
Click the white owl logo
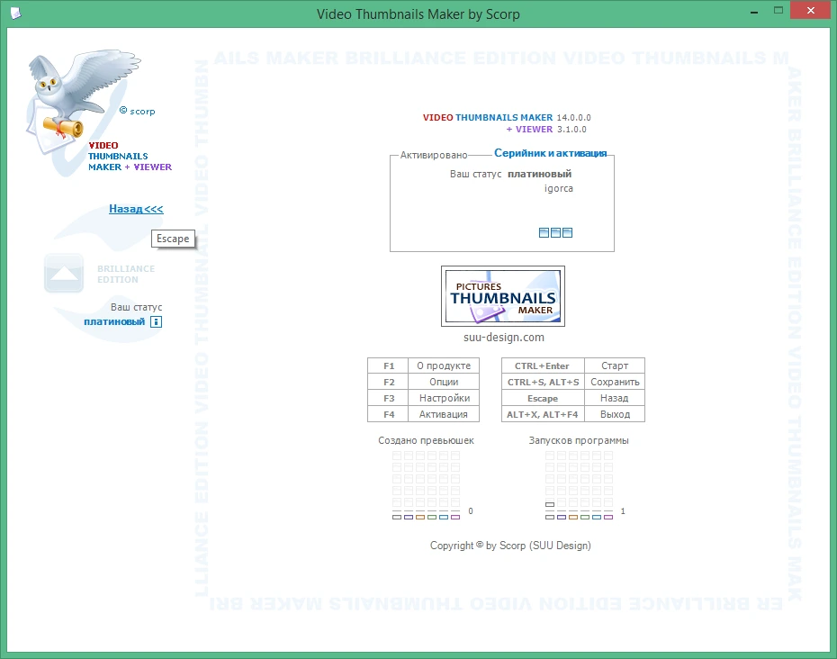pyautogui.click(x=83, y=102)
